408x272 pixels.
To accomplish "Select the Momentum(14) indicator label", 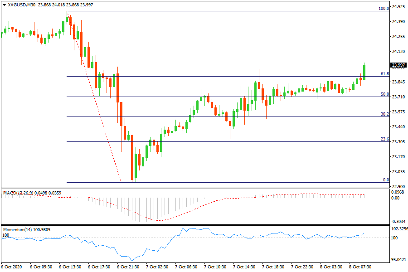I will [20, 230].
